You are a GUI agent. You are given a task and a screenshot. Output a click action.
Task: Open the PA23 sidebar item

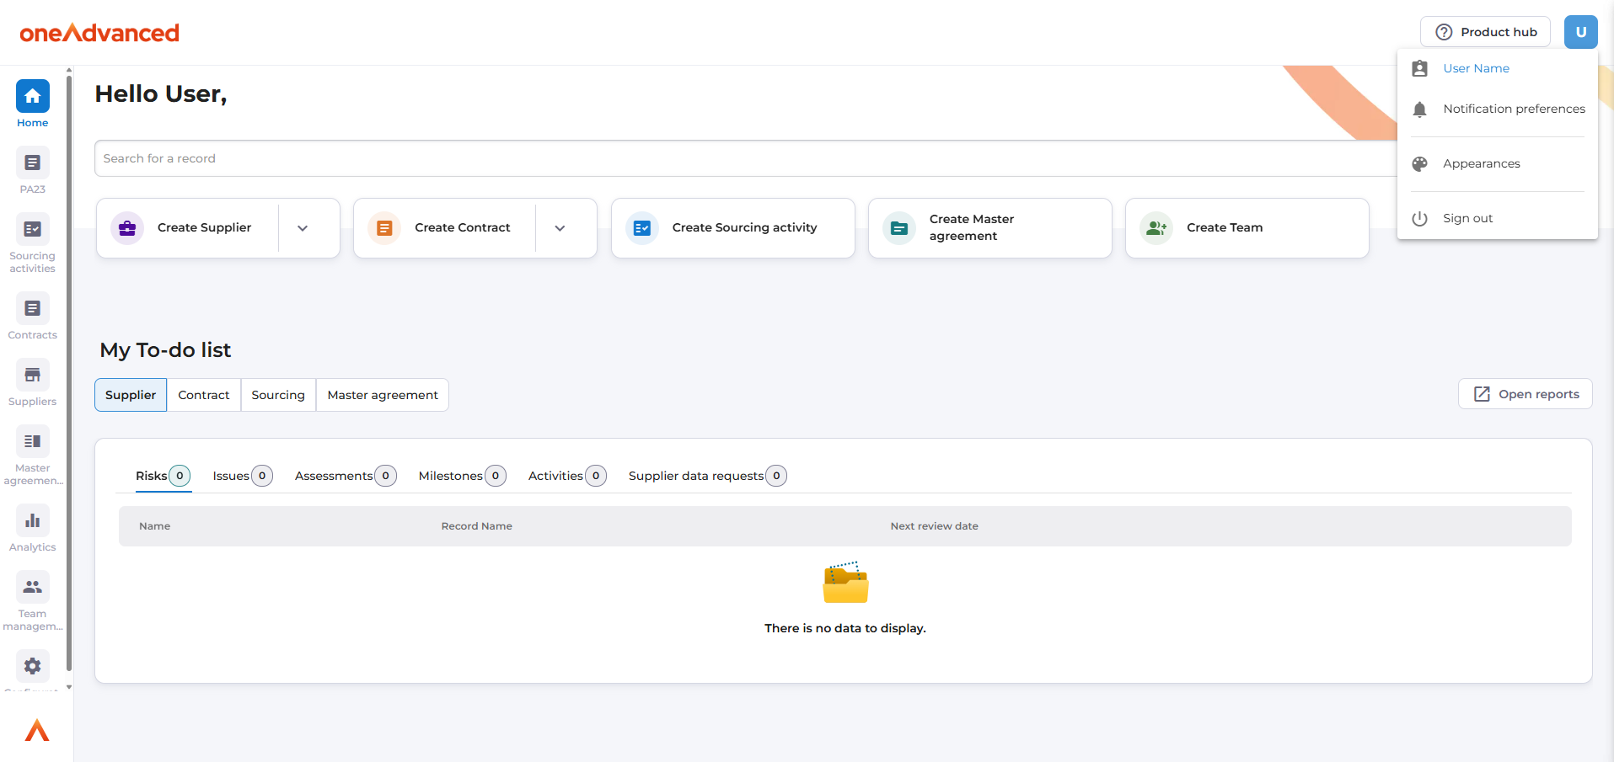tap(32, 163)
